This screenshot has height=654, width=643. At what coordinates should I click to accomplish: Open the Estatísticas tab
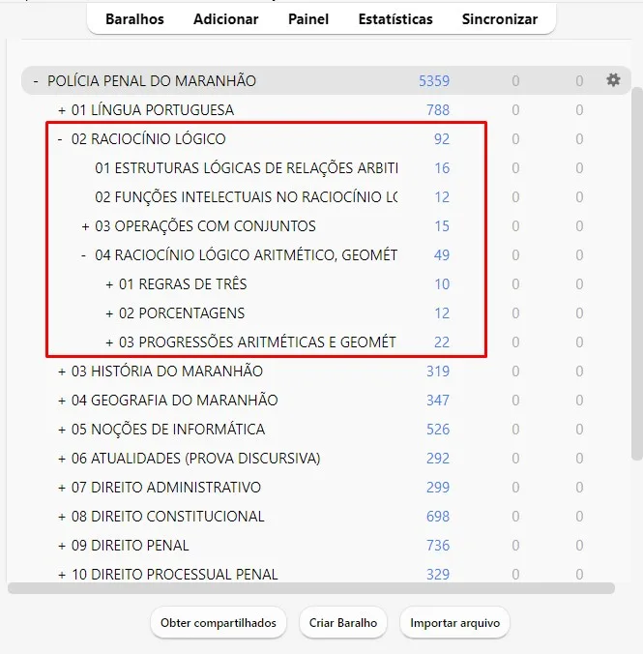pyautogui.click(x=395, y=19)
